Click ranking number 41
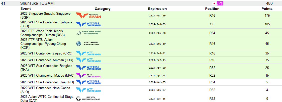This screenshot has width=282, height=102. pyautogui.click(x=3, y=3)
